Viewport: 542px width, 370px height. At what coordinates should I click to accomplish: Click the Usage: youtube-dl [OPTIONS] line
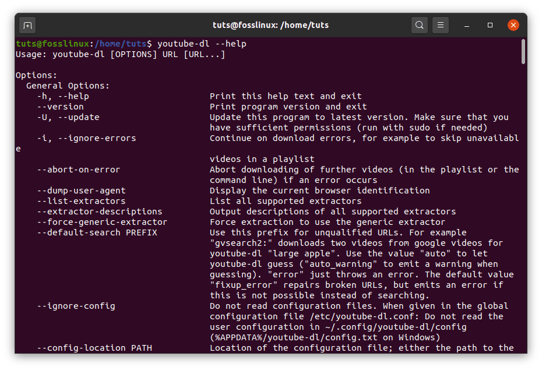coord(120,55)
